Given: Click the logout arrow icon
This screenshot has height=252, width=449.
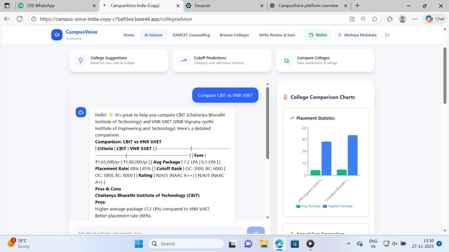Looking at the screenshot, I should (387, 35).
